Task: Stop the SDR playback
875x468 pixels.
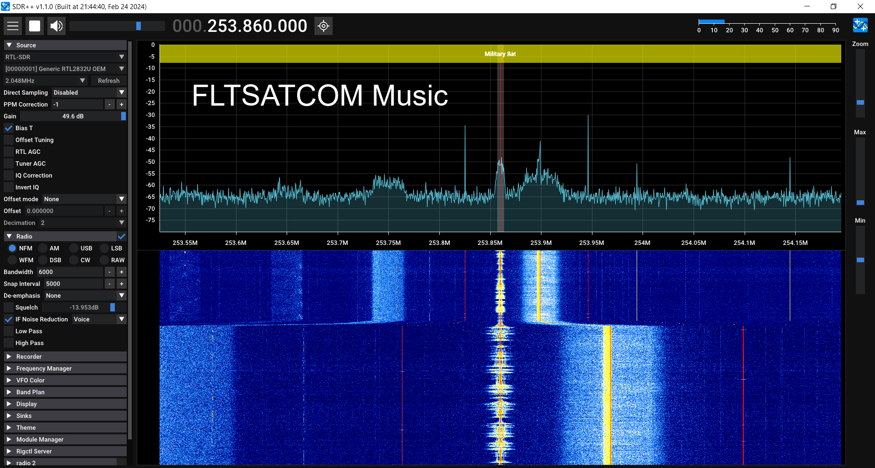Action: [35, 26]
